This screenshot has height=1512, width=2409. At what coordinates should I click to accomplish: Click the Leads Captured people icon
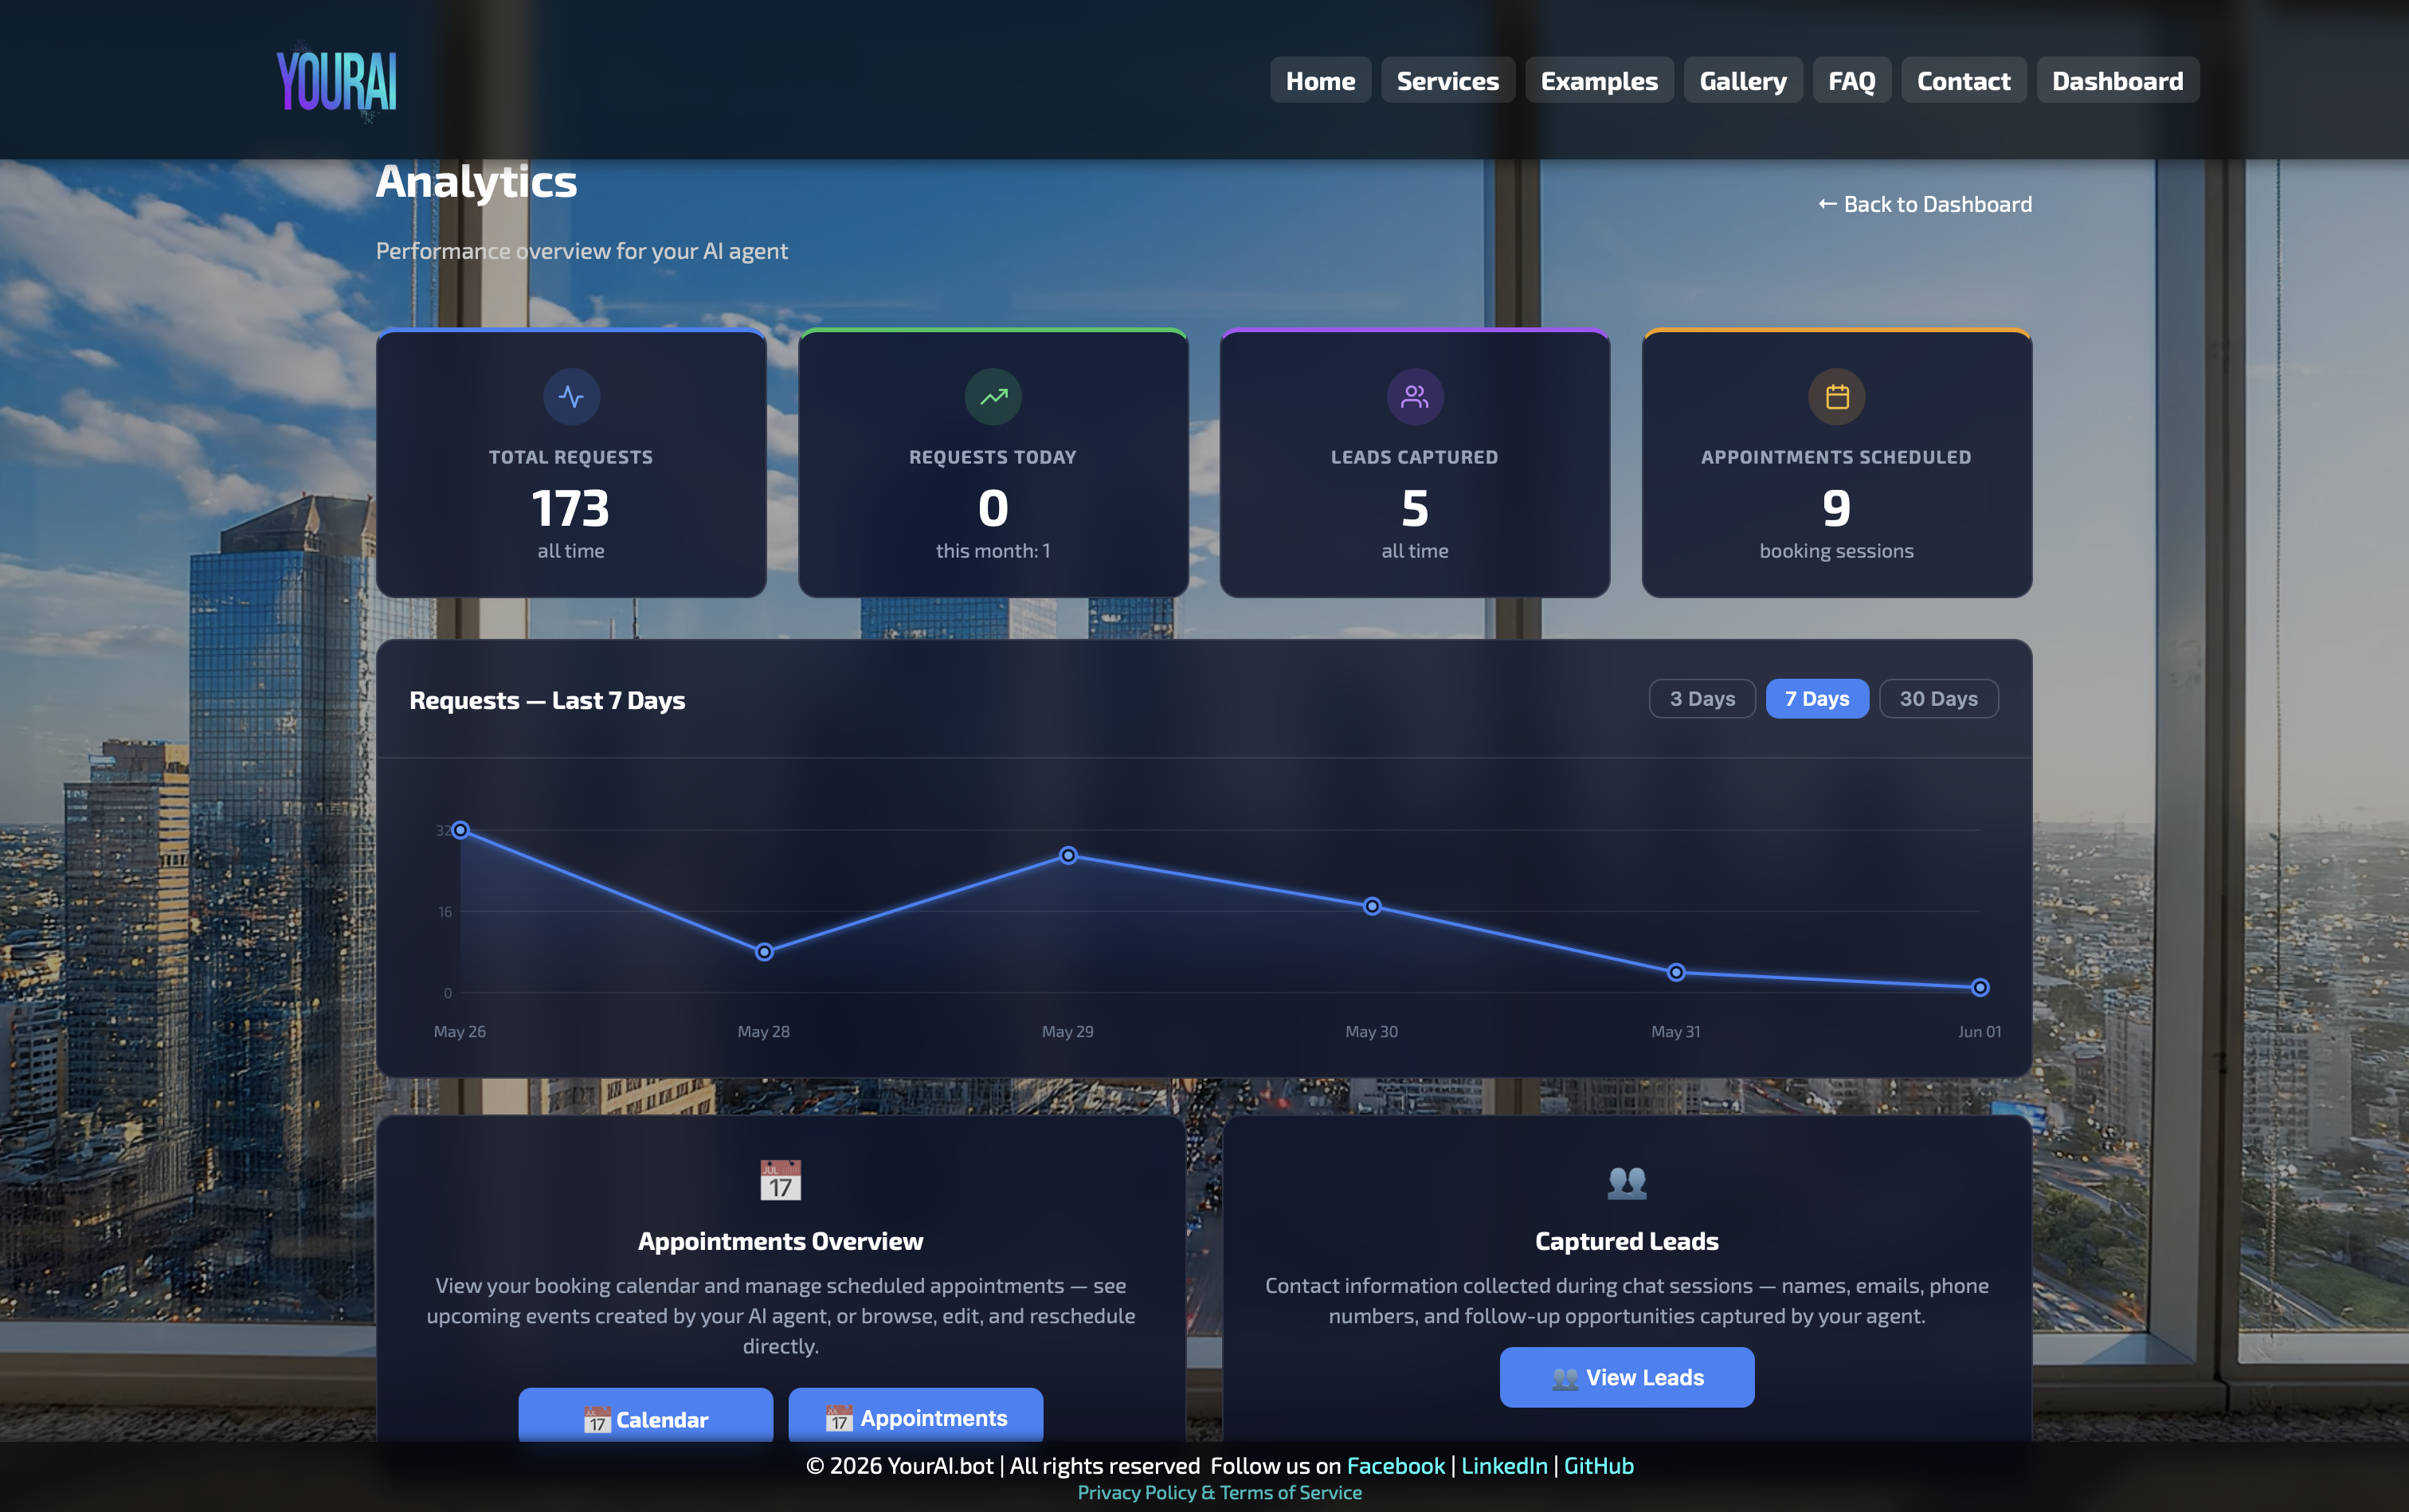click(1414, 397)
